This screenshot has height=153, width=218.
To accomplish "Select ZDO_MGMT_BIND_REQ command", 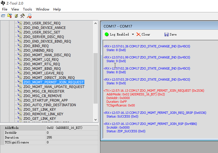I will click(42, 69).
